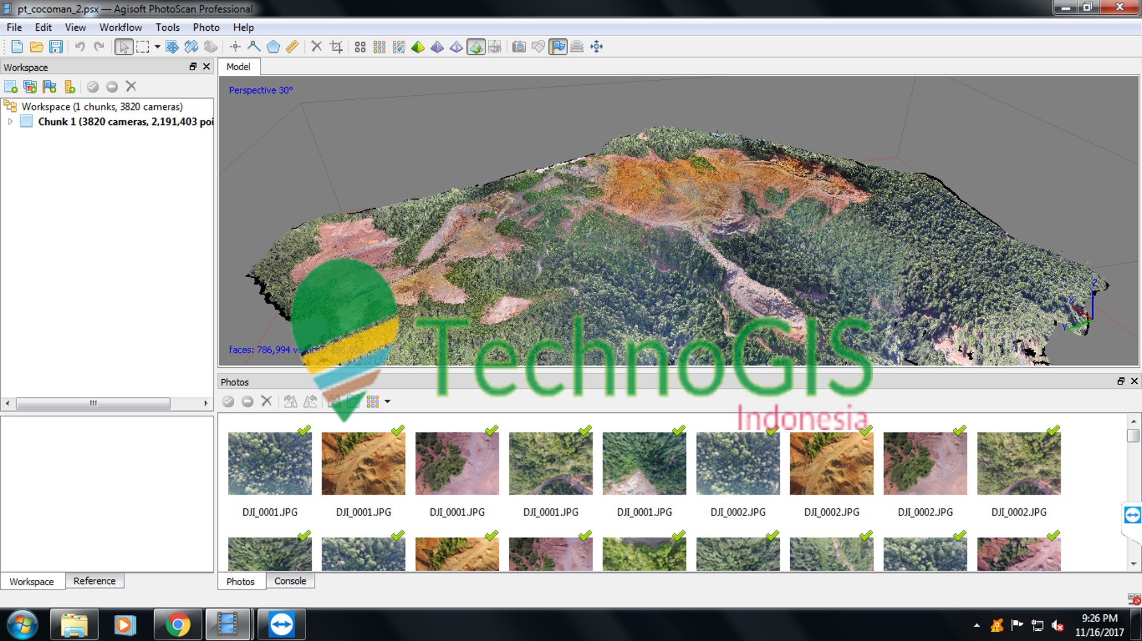1142x641 pixels.
Task: Open the Photo menu
Action: [x=206, y=27]
